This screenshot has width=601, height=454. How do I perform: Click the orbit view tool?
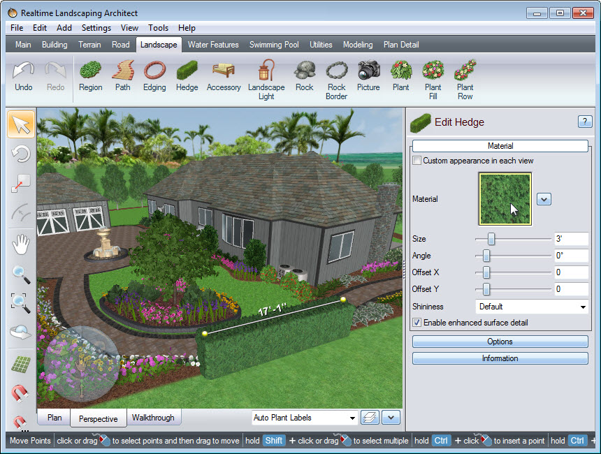[x=21, y=332]
